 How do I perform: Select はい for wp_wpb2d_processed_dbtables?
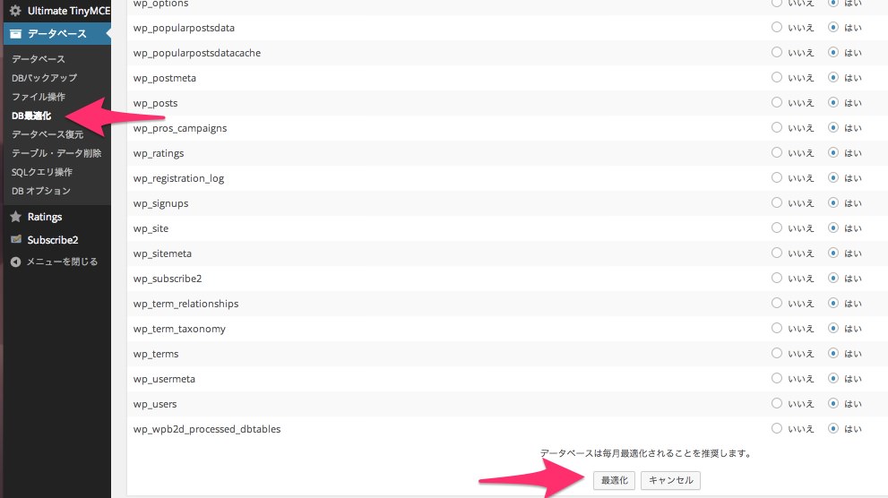pos(833,428)
